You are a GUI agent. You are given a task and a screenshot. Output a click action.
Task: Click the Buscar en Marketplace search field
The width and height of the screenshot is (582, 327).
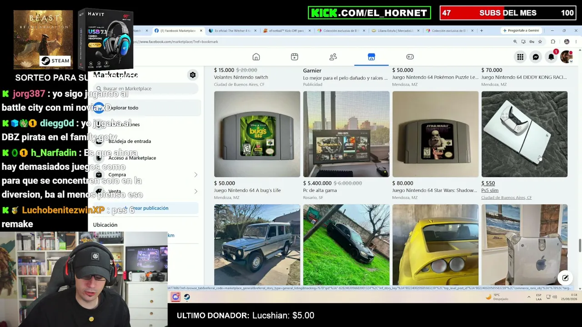[145, 89]
